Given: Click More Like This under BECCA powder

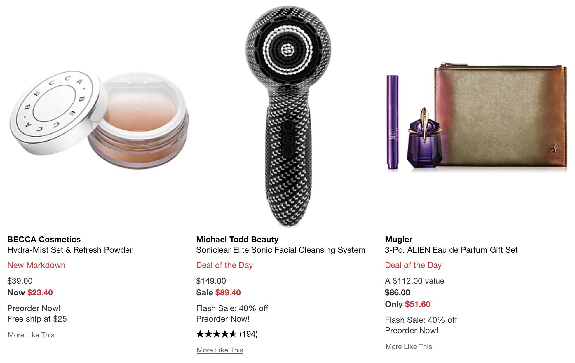Looking at the screenshot, I should coord(31,335).
